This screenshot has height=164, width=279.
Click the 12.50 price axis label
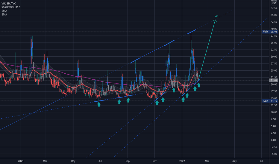pyautogui.click(x=274, y=105)
